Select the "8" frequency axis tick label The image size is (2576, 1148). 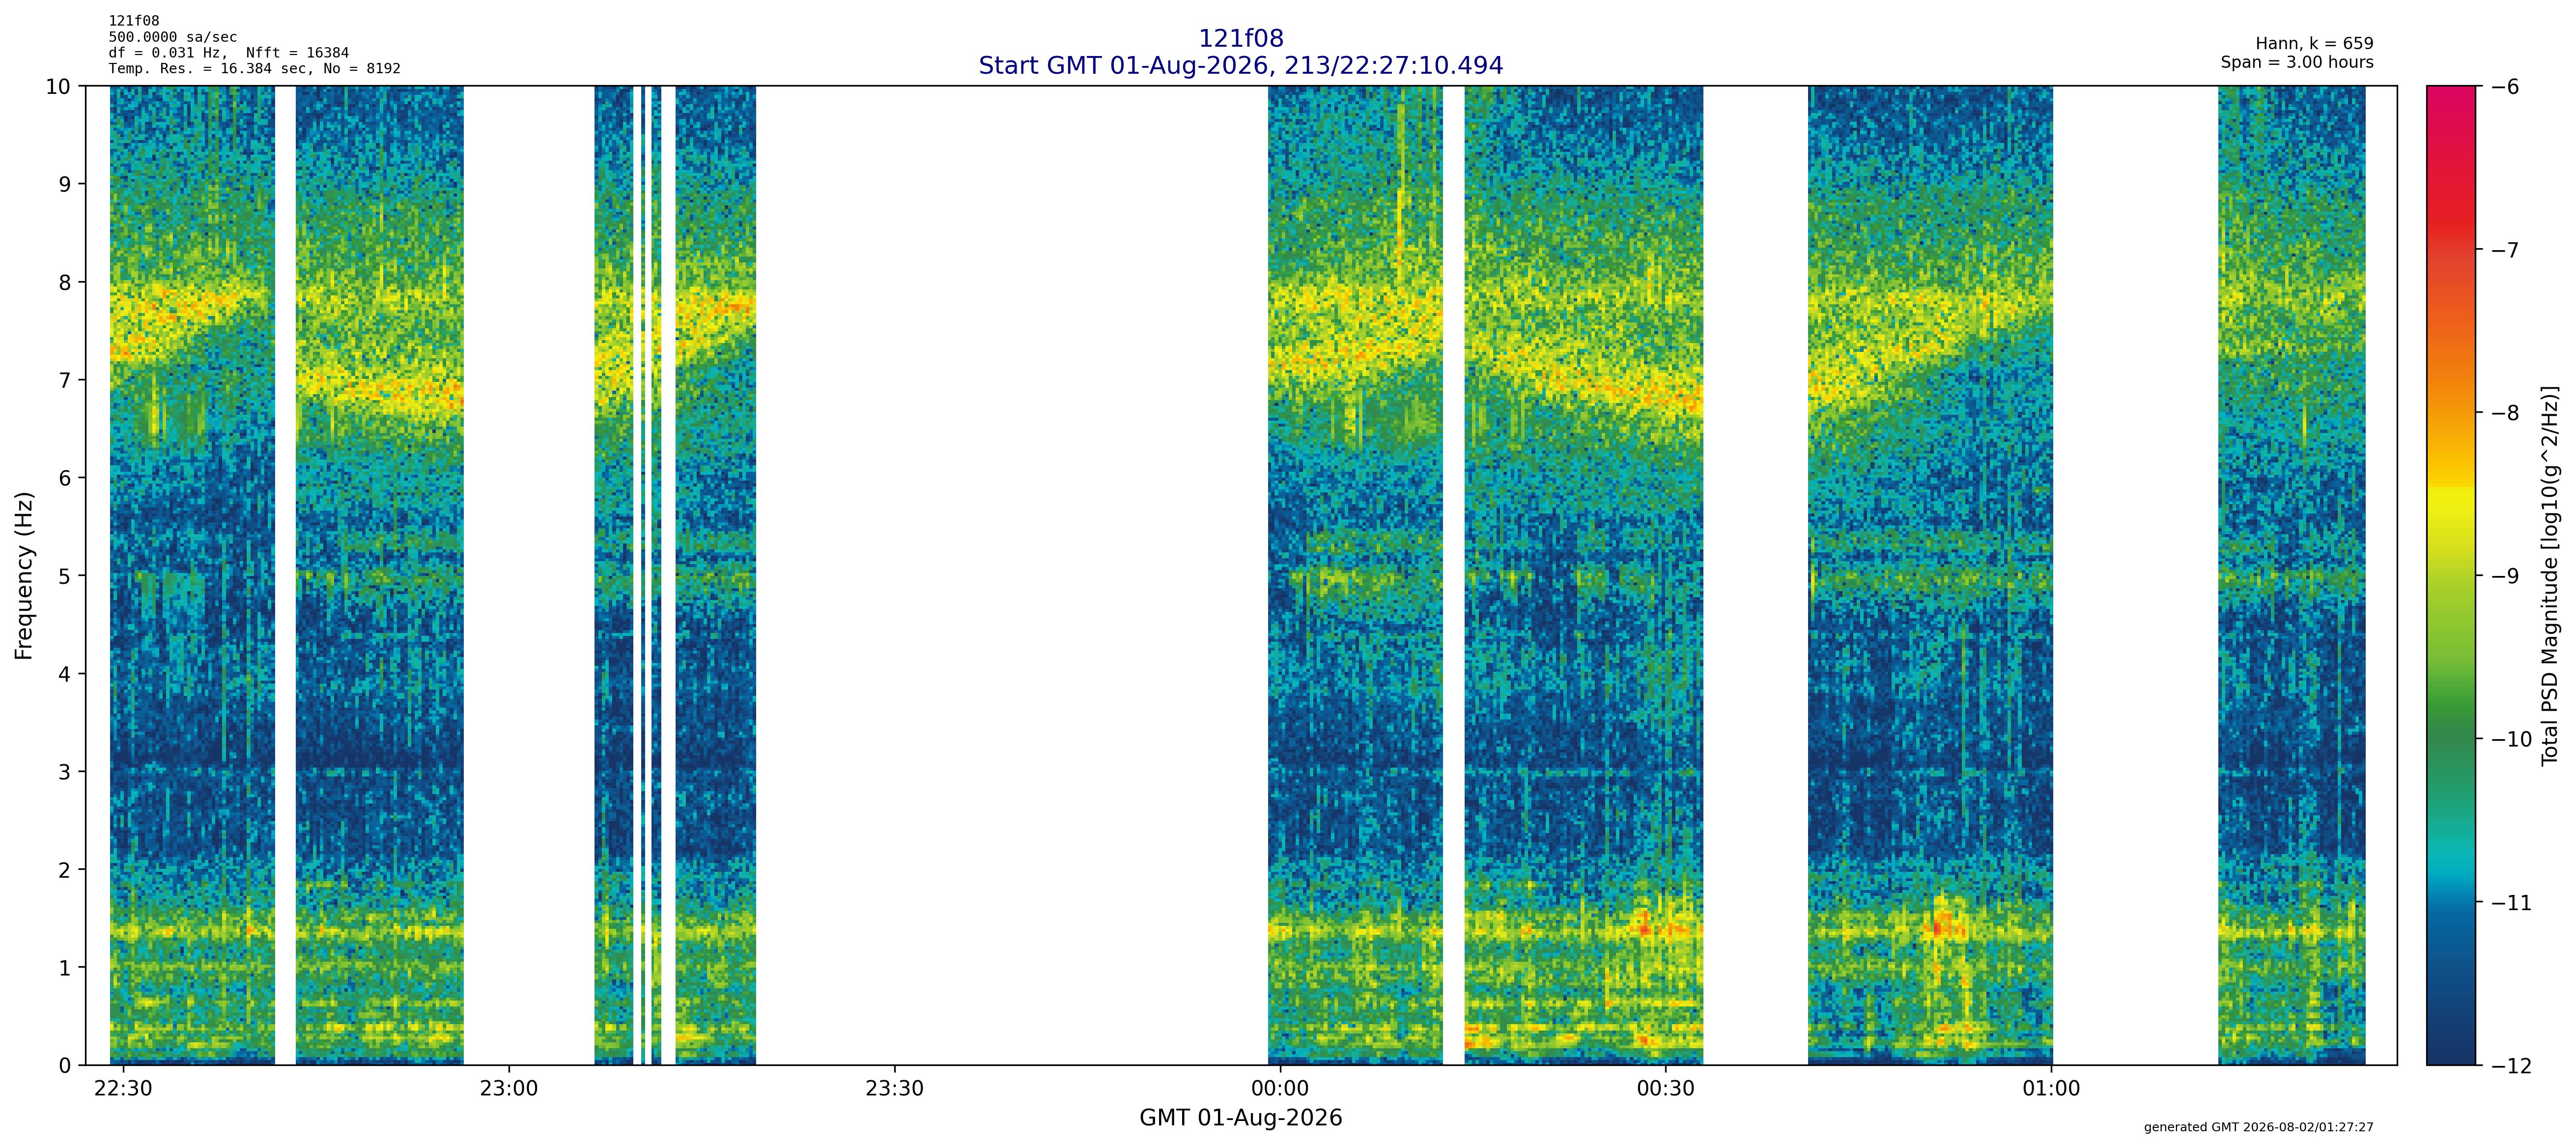point(65,282)
